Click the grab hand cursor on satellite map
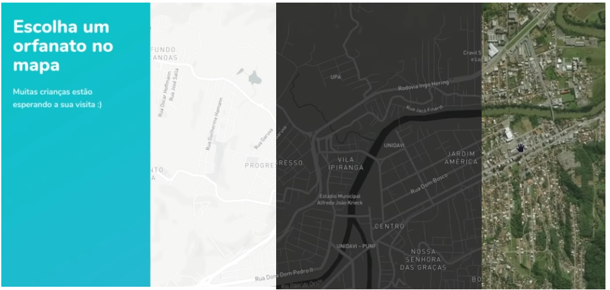 click(x=521, y=147)
